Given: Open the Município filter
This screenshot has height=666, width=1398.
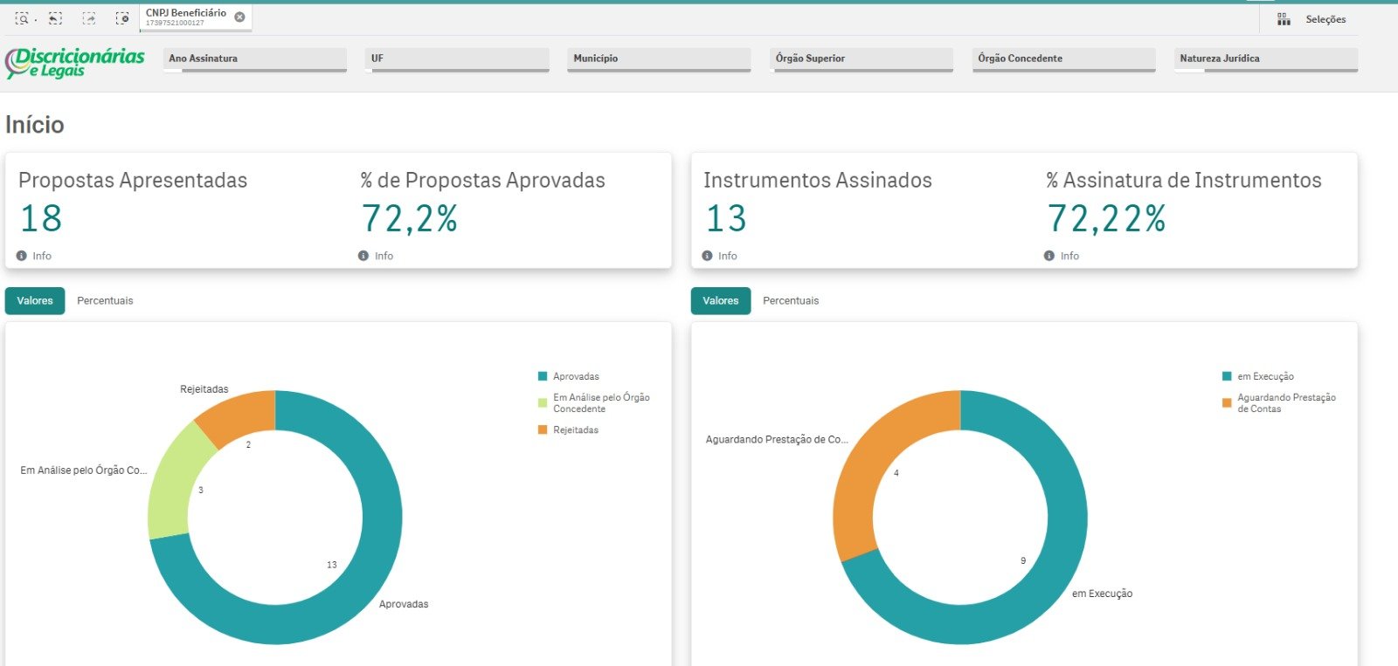Looking at the screenshot, I should (659, 59).
